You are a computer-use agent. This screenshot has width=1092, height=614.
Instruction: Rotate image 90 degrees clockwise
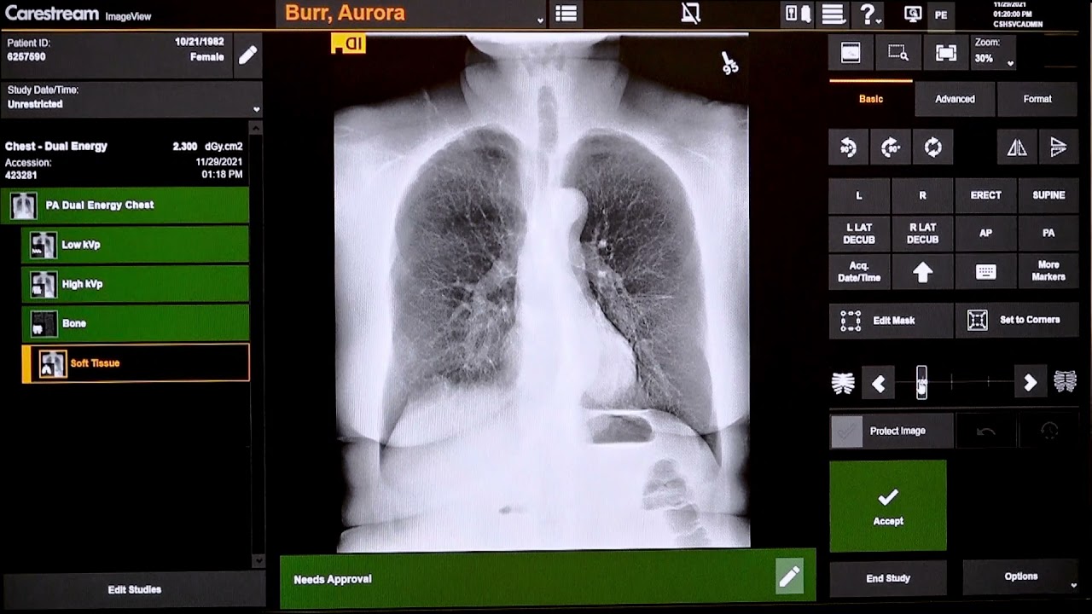pyautogui.click(x=891, y=148)
